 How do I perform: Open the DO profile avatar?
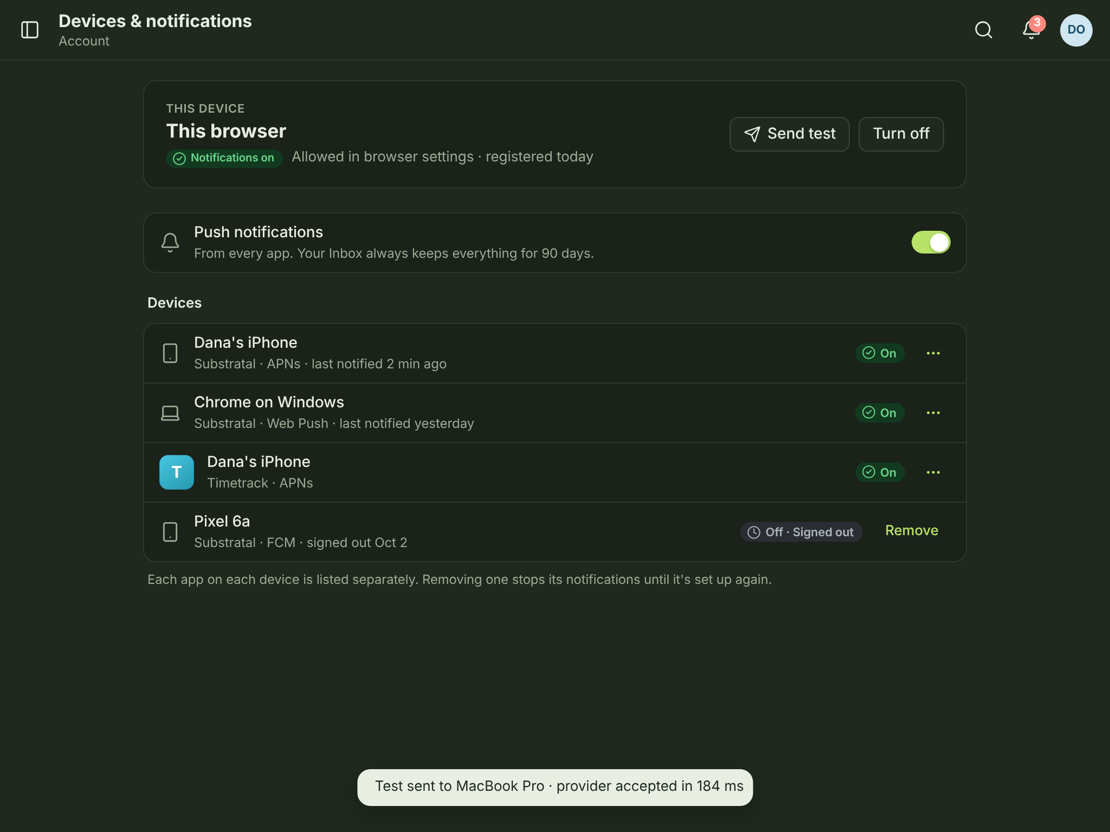pos(1076,30)
